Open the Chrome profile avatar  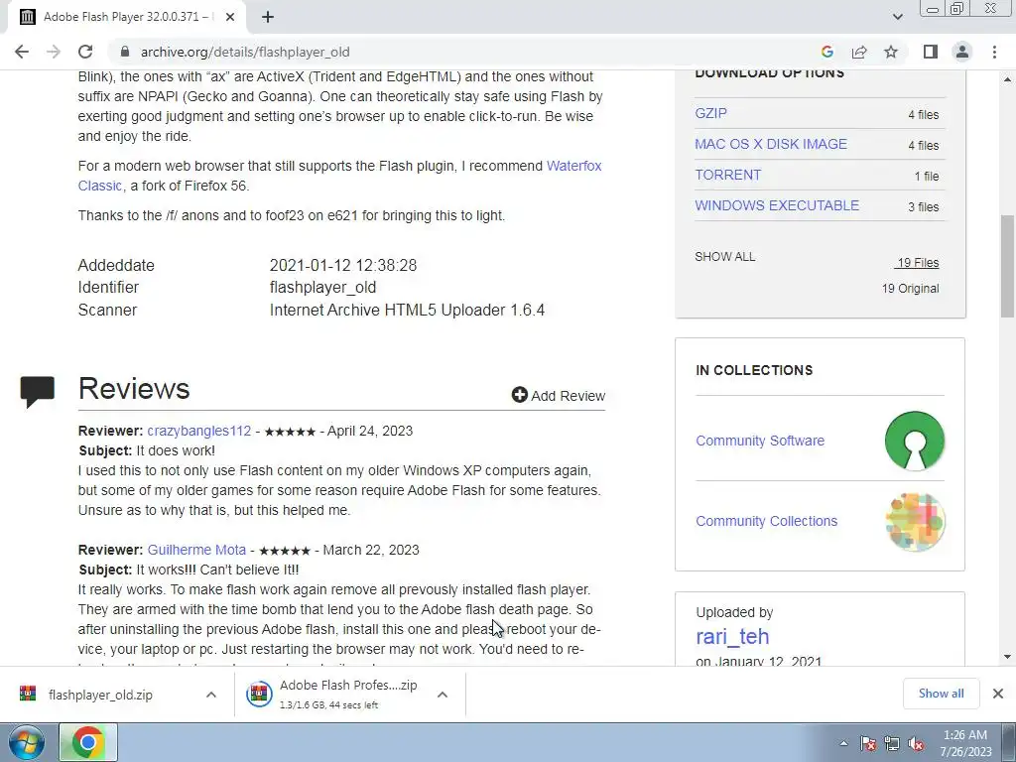[962, 52]
